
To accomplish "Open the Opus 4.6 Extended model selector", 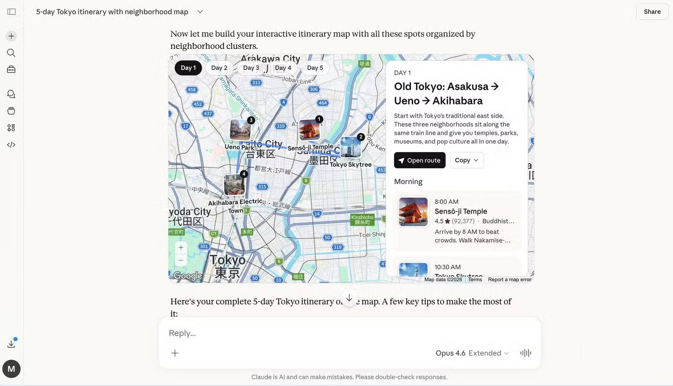I will (472, 353).
